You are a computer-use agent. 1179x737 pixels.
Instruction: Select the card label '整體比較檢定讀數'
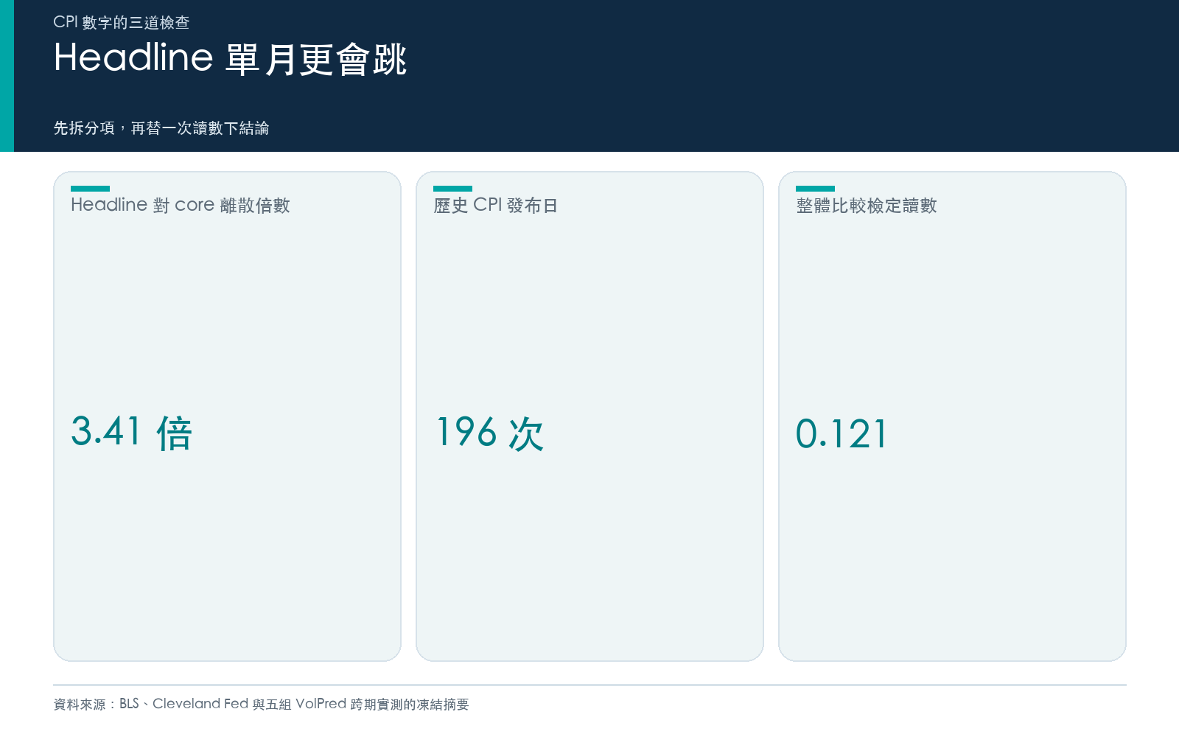(867, 205)
